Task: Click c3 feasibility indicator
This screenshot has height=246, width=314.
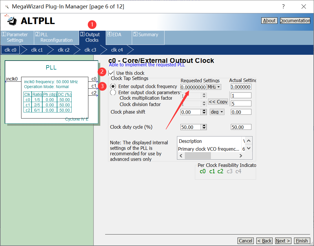Action: 229,172
